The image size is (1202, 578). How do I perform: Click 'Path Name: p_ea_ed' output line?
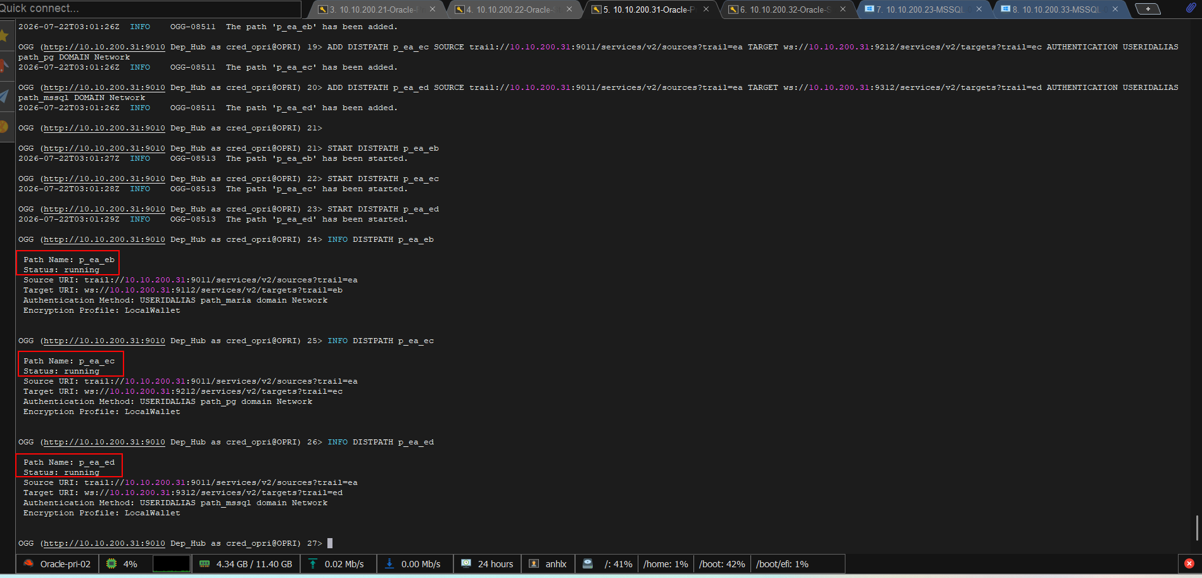click(x=69, y=462)
